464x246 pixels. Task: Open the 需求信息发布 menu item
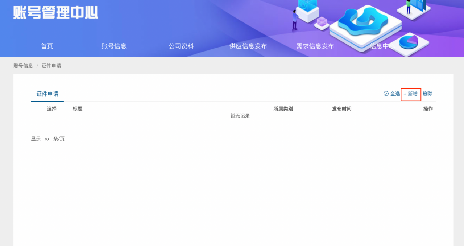click(315, 46)
